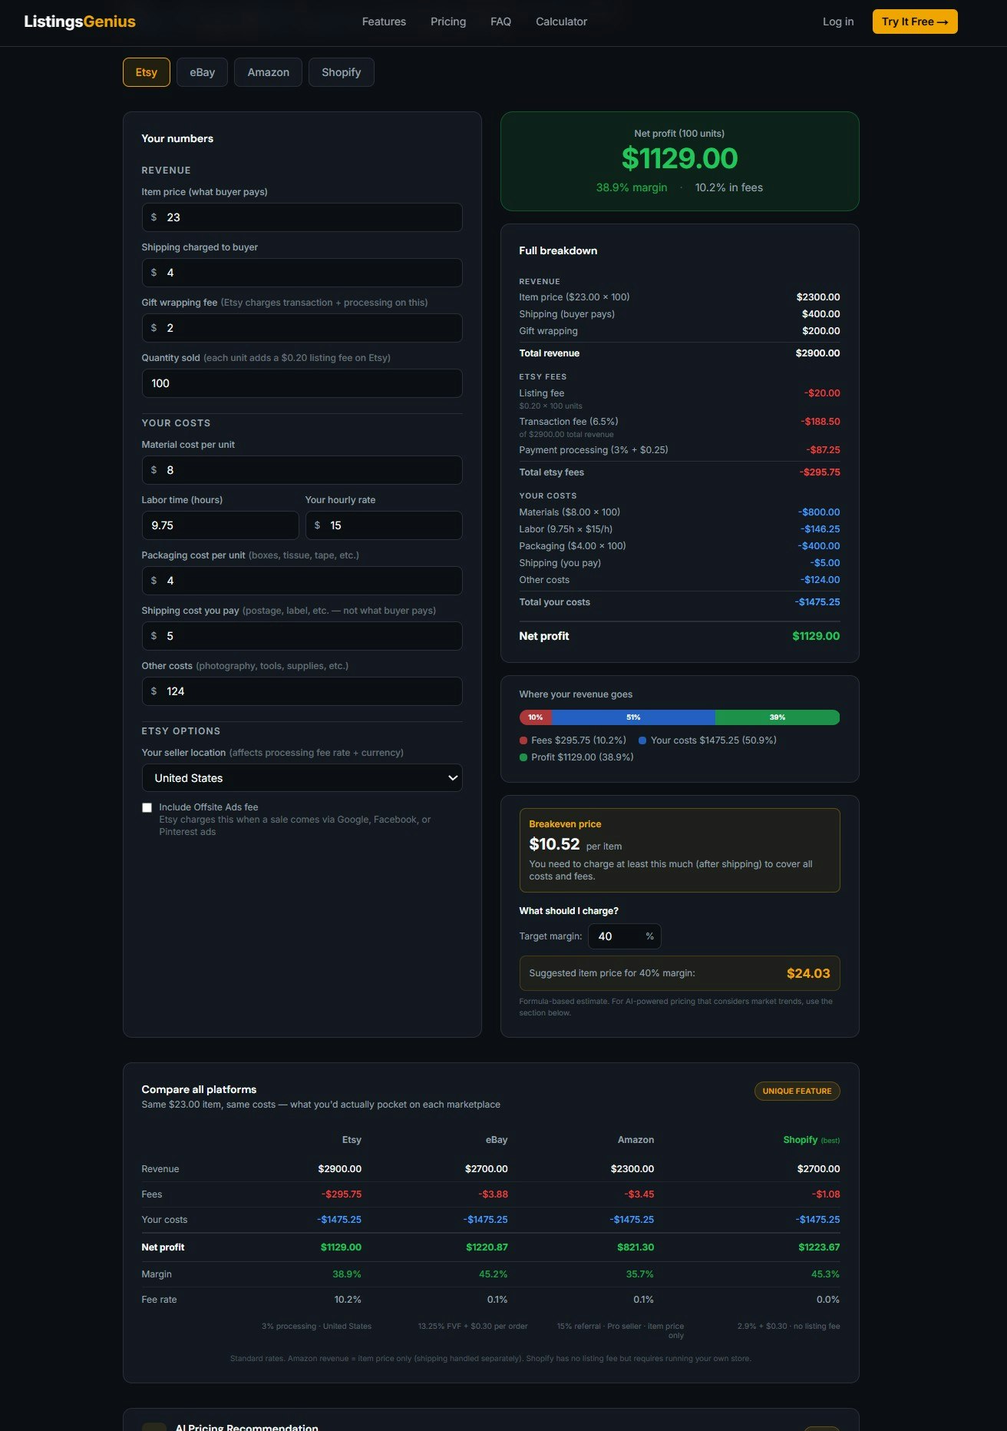Click the Total etsy fees -$295.75 value
The width and height of the screenshot is (1007, 1431).
pos(820,472)
